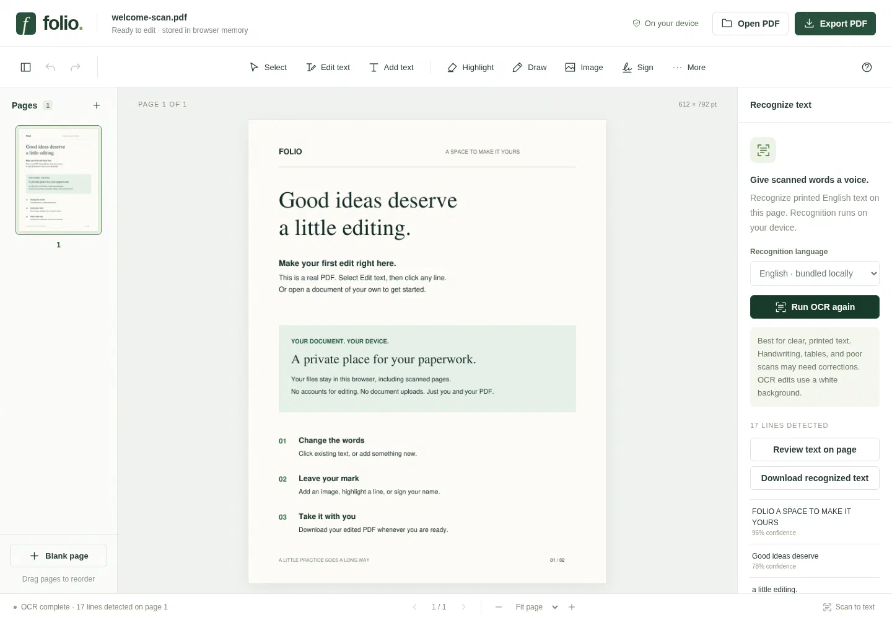Image resolution: width=892 pixels, height=620 pixels.
Task: Select the Draw tool
Action: click(x=530, y=67)
